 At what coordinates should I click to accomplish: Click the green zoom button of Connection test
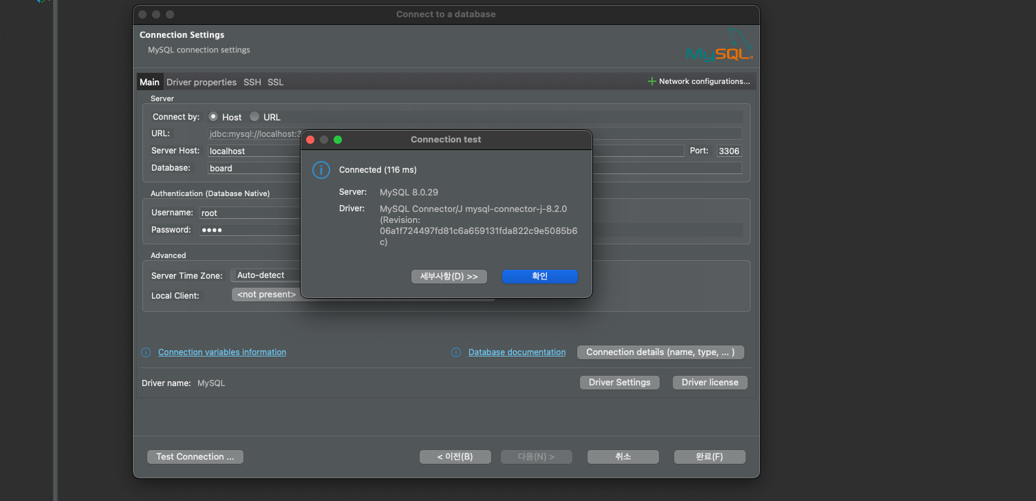(338, 140)
